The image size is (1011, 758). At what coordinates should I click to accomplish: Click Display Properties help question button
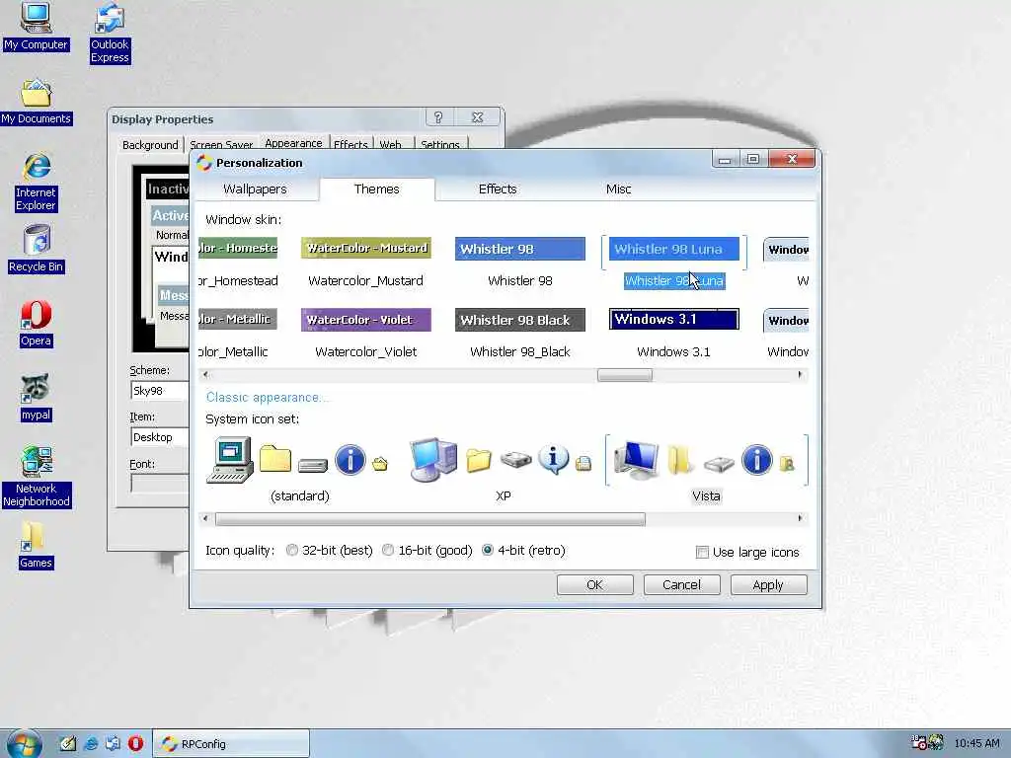[x=438, y=117]
